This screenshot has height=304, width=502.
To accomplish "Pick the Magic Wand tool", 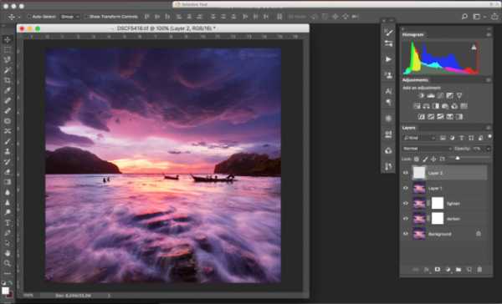I will tap(7, 70).
